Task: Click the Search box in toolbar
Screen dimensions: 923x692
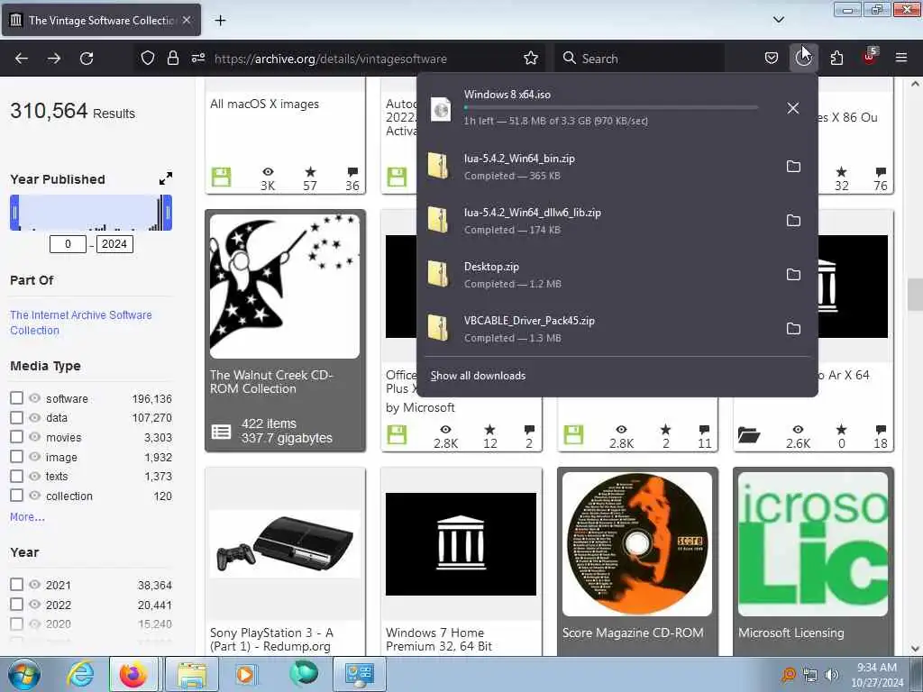Action: point(640,59)
